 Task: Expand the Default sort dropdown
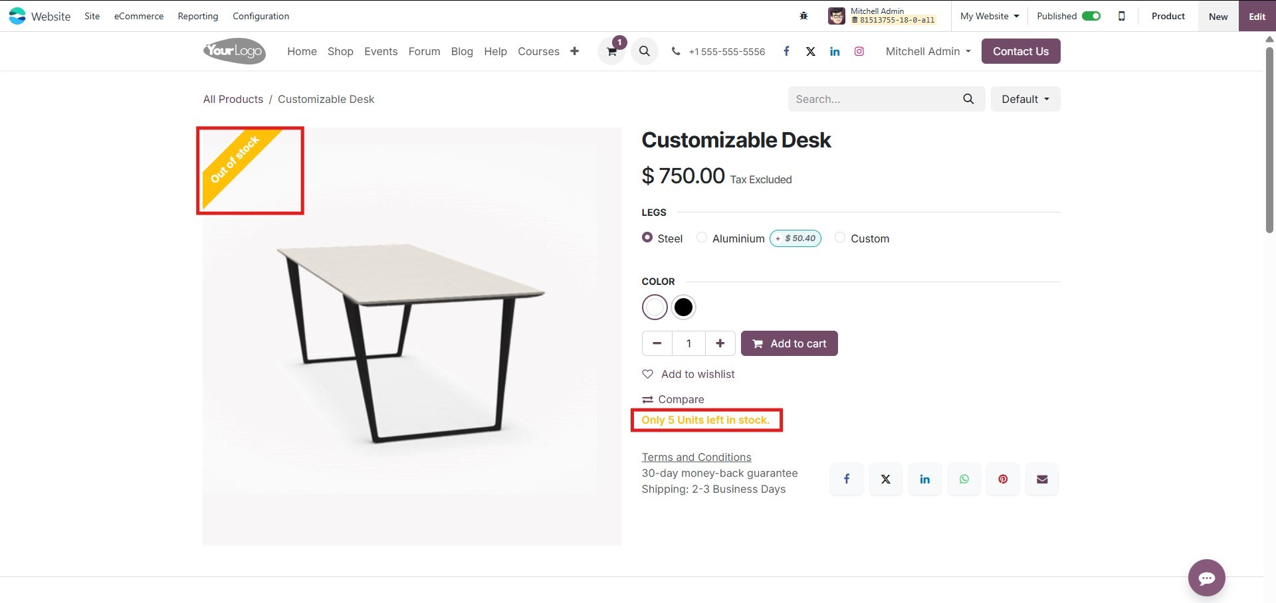[x=1025, y=99]
